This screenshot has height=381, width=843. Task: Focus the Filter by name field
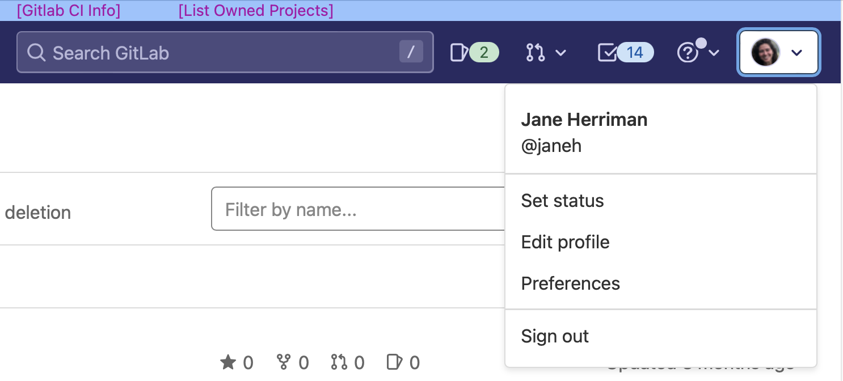coord(357,209)
